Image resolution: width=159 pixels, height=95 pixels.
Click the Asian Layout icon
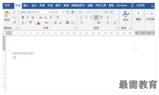[99, 22]
